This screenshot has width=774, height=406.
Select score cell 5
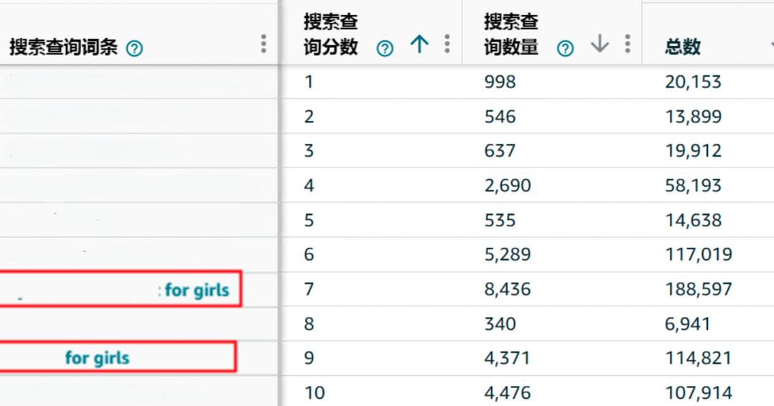pyautogui.click(x=309, y=220)
